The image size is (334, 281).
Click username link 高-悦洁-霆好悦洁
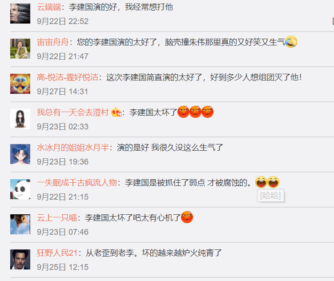(x=68, y=77)
